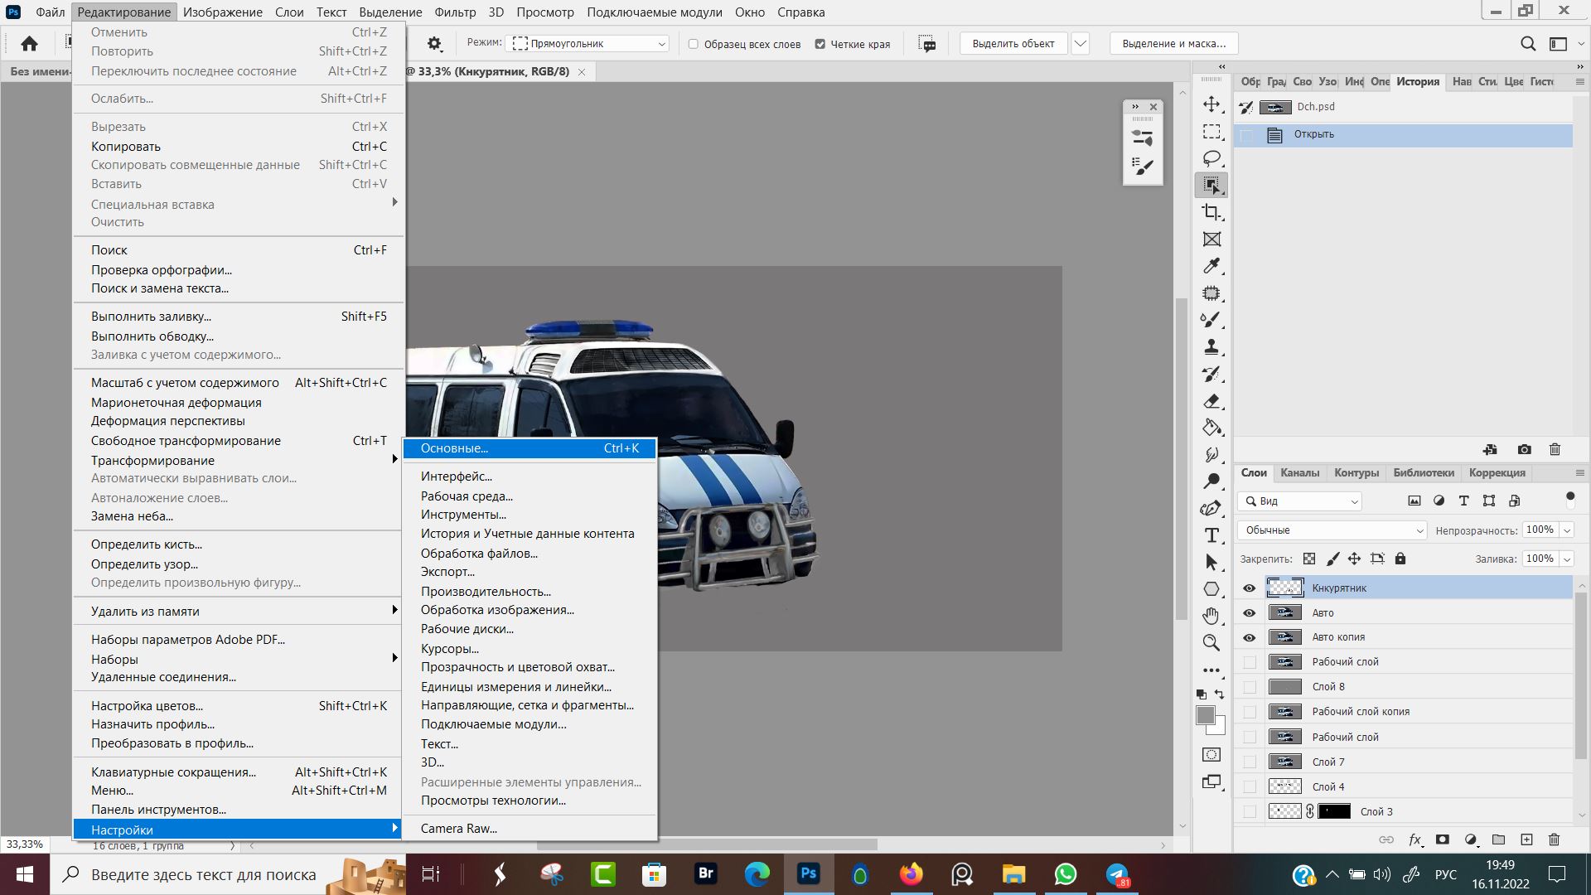Hide the Кнкурятник layer
The height and width of the screenshot is (895, 1591).
coord(1249,588)
